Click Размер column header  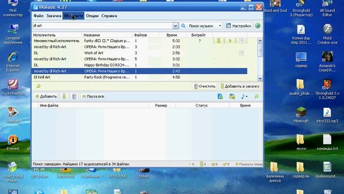pos(162,106)
